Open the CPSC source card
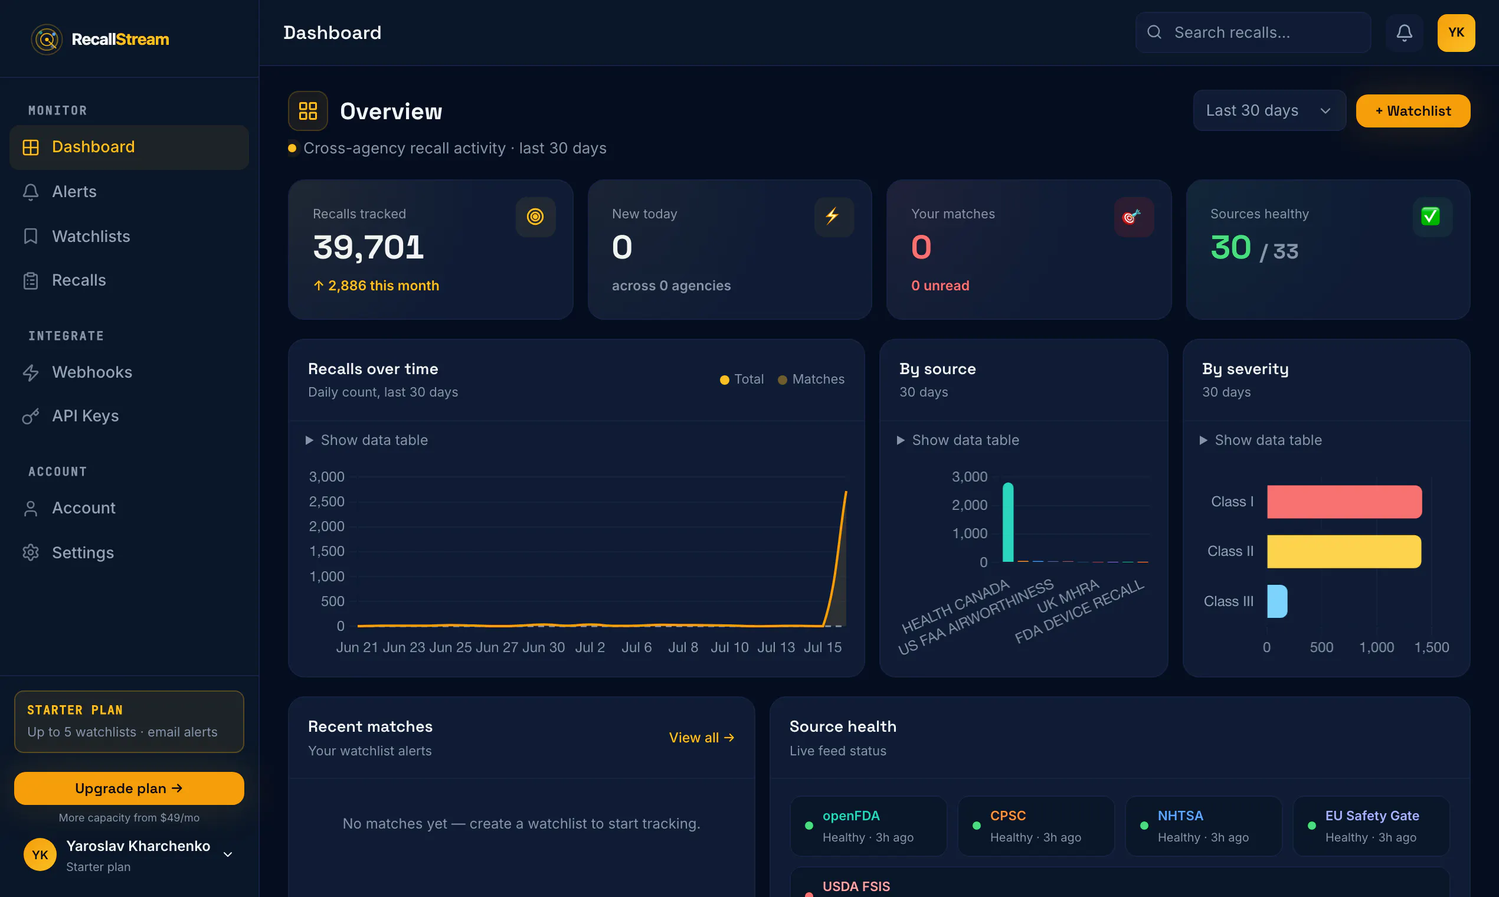Viewport: 1499px width, 897px height. point(1035,826)
